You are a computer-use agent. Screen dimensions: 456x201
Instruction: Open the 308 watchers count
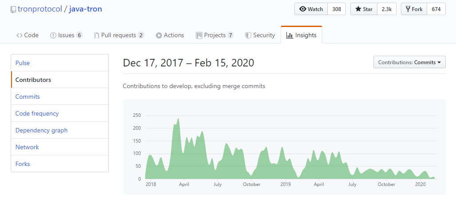337,9
